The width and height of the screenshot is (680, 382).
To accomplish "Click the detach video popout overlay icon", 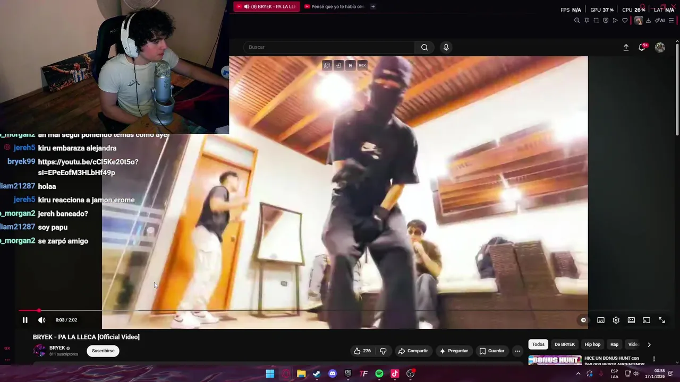I will 327,65.
